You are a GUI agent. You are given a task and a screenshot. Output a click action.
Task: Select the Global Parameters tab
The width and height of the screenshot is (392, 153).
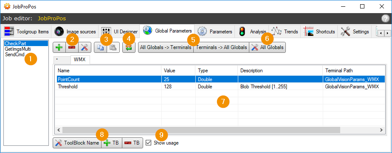pyautogui.click(x=167, y=31)
